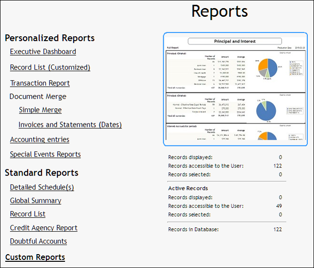Click the Records in Database label
314x268 pixels.
click(x=193, y=229)
